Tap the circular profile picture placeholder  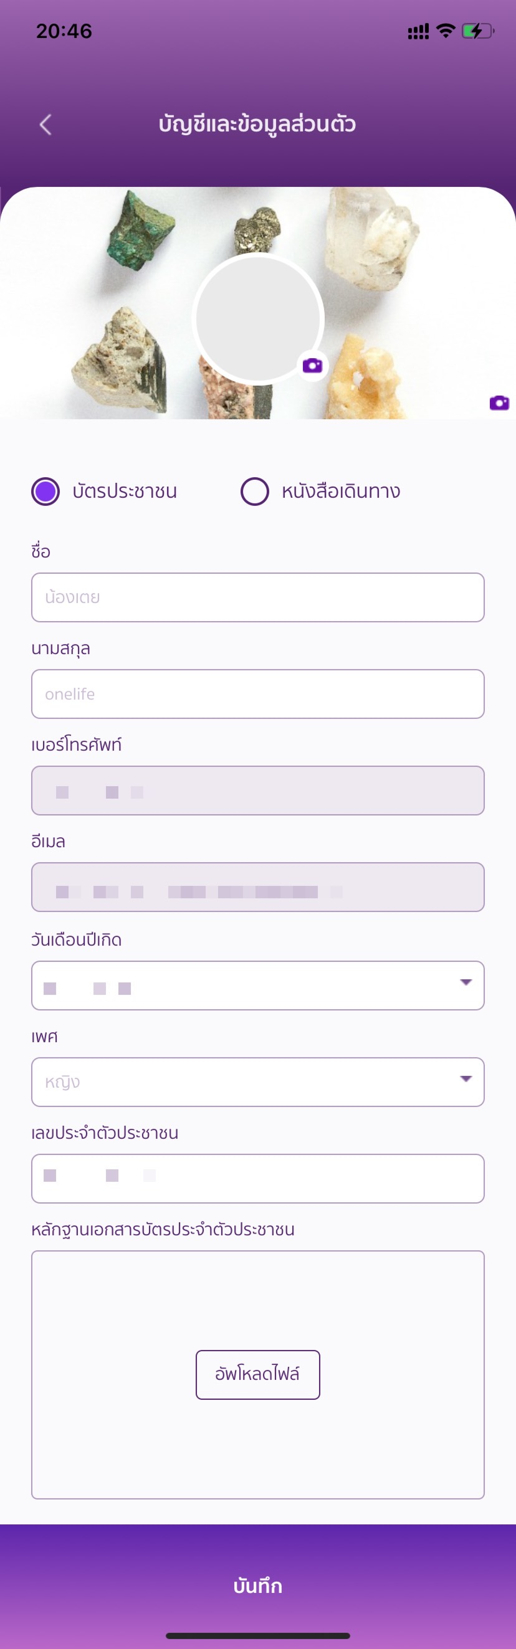click(257, 318)
